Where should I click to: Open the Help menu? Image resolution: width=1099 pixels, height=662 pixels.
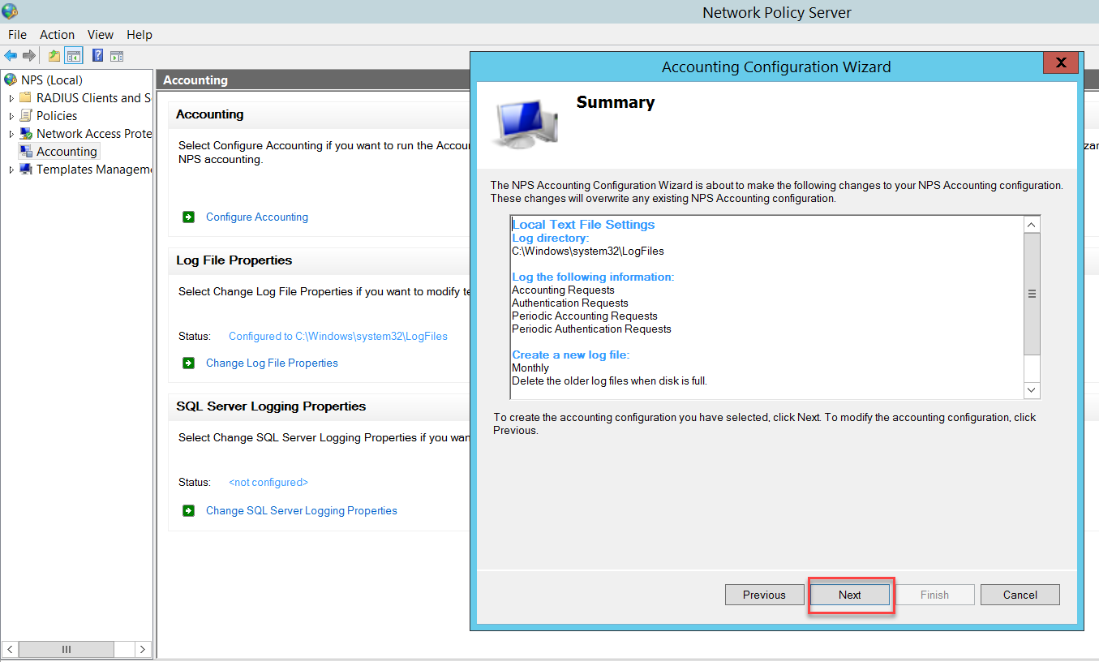140,34
